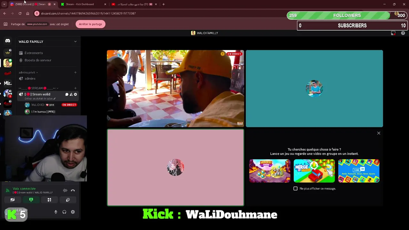Image resolution: width=409 pixels, height=230 pixels.
Task: Open browser tab search dropdown
Action: (4, 4)
